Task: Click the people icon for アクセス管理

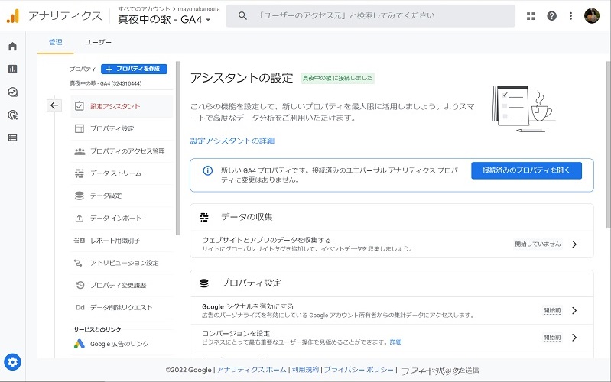Action: click(80, 151)
